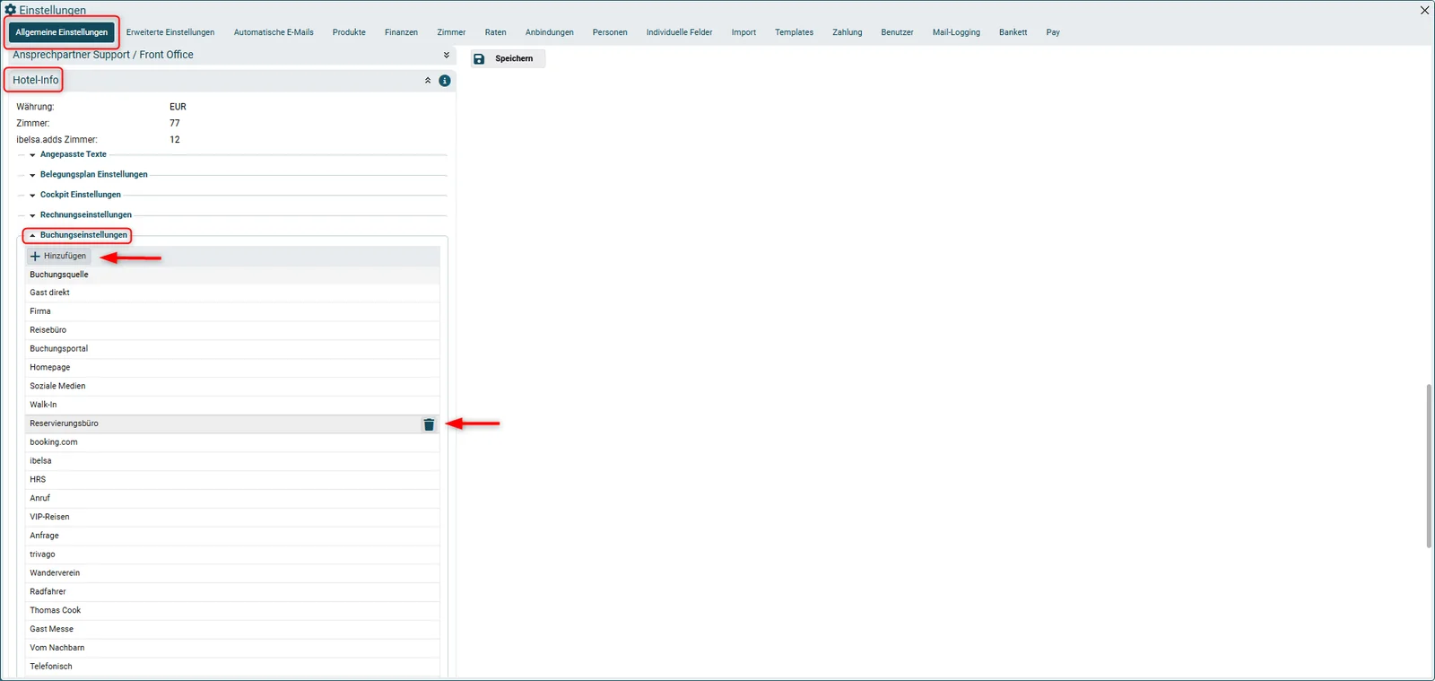
Task: Delete the Reservierungsbüro booking source with the trash icon
Action: coord(429,424)
